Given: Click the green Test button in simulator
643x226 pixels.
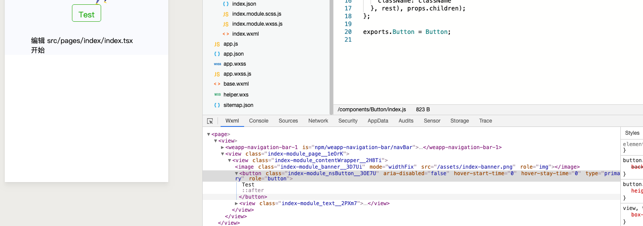Looking at the screenshot, I should [x=86, y=13].
